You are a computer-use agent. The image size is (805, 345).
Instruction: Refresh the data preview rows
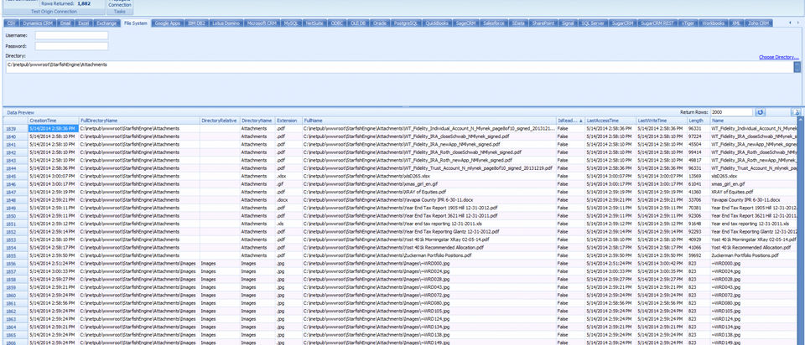click(x=761, y=112)
